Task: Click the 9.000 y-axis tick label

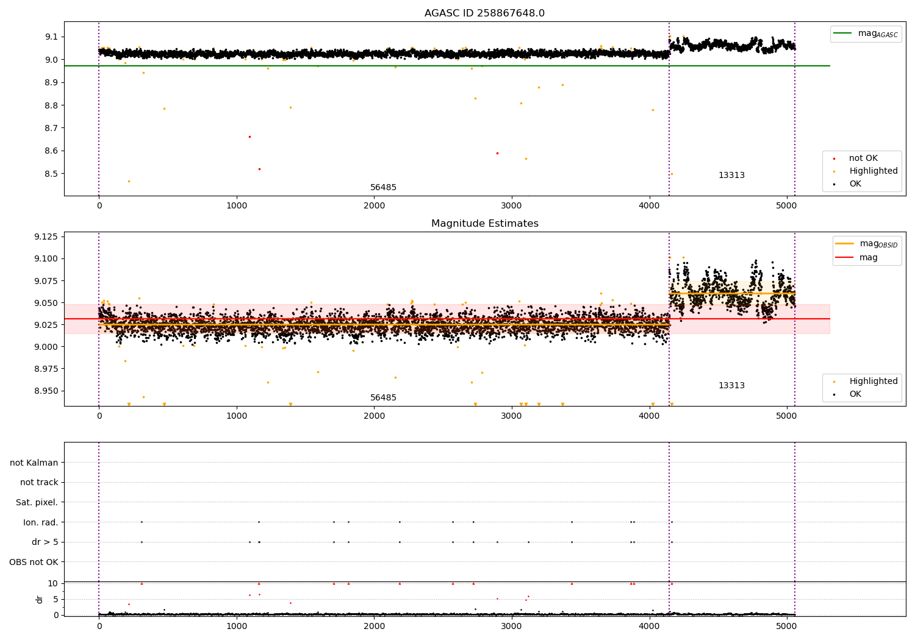Action: [x=46, y=347]
